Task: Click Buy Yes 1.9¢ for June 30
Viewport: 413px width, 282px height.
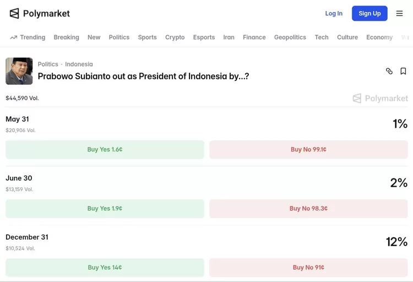Action: [x=105, y=208]
